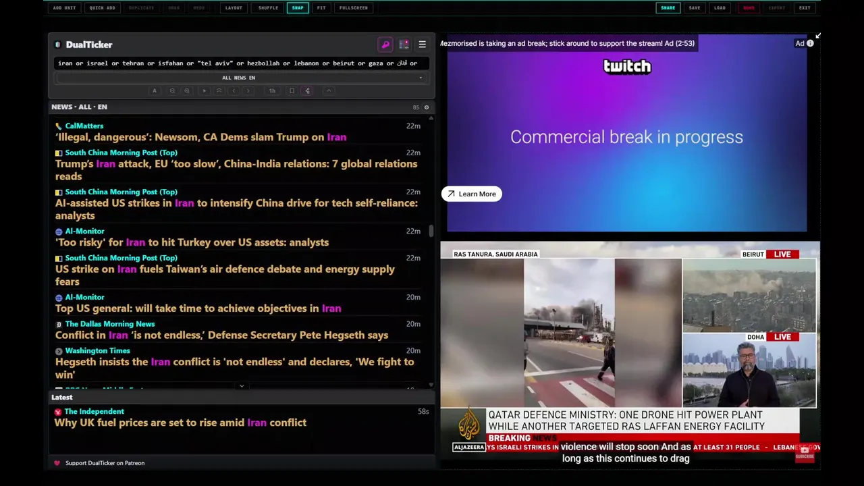Click the Al-Monitor globe icon on 'Too risky' story
The height and width of the screenshot is (486, 864).
[59, 232]
